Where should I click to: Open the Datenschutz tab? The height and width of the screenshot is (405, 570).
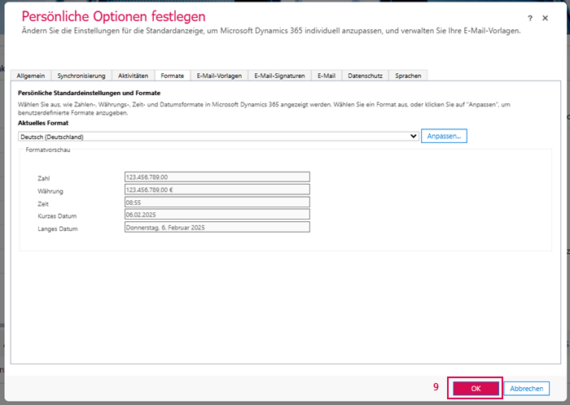[365, 76]
